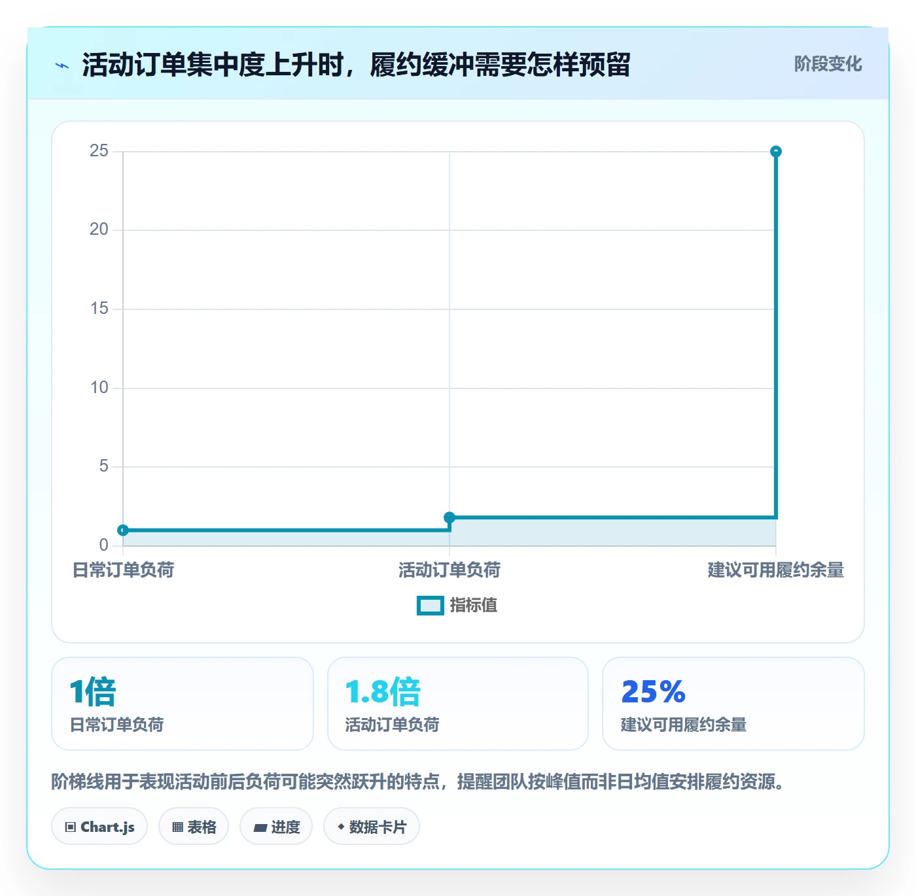916x896 pixels.
Task: Click the title 活动订单集中度上升时 heading text
Action: click(356, 65)
